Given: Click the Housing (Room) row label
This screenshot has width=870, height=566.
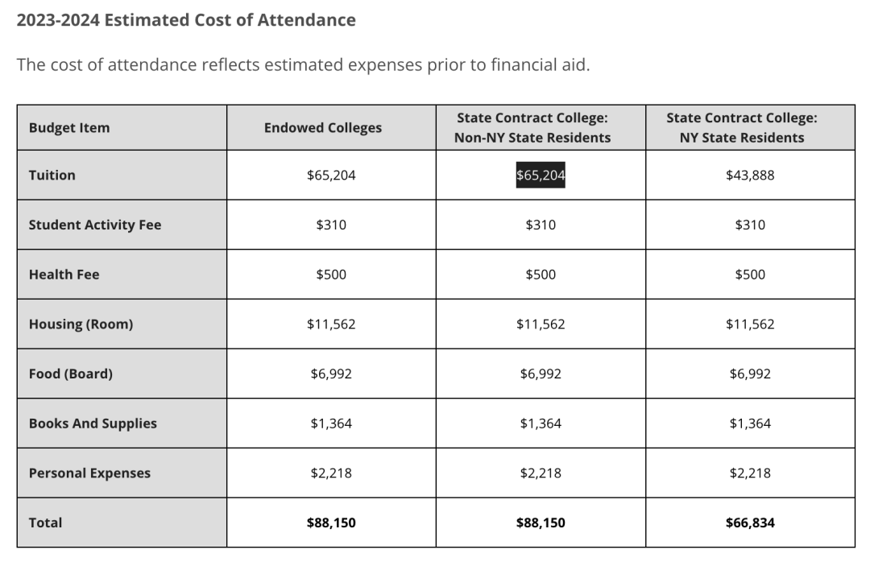Looking at the screenshot, I should pos(81,324).
